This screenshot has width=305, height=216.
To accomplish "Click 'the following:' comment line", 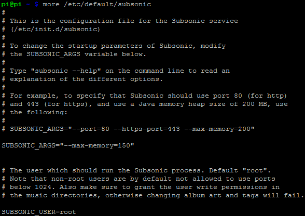I will (x=38, y=112).
